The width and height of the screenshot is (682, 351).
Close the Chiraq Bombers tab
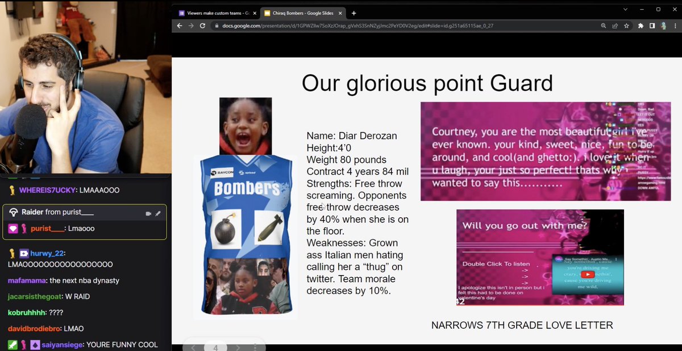click(x=341, y=13)
